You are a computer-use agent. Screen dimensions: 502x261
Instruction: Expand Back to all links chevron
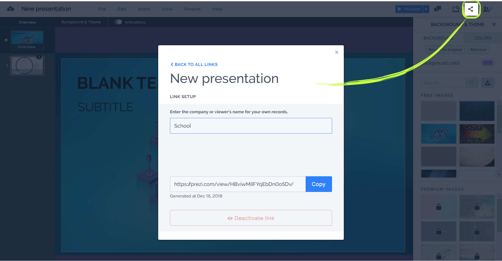coord(172,64)
